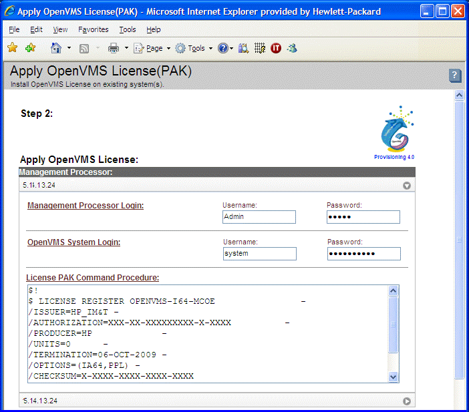Click the blue Help question icon in toolbar

(223, 48)
